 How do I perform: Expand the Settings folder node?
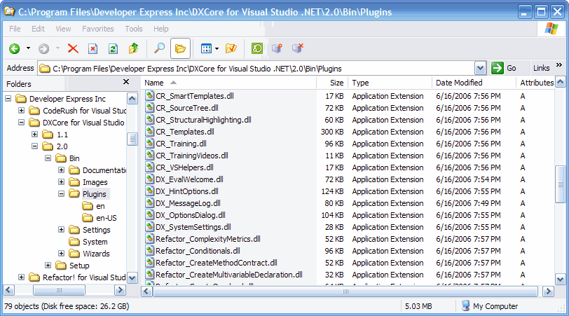(62, 229)
